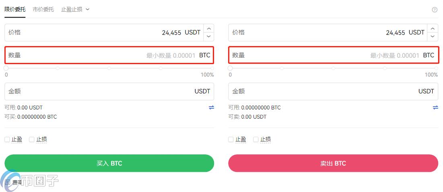Tick the sell-side 止盈 checkbox
This screenshot has height=192, width=443.
coord(231,139)
